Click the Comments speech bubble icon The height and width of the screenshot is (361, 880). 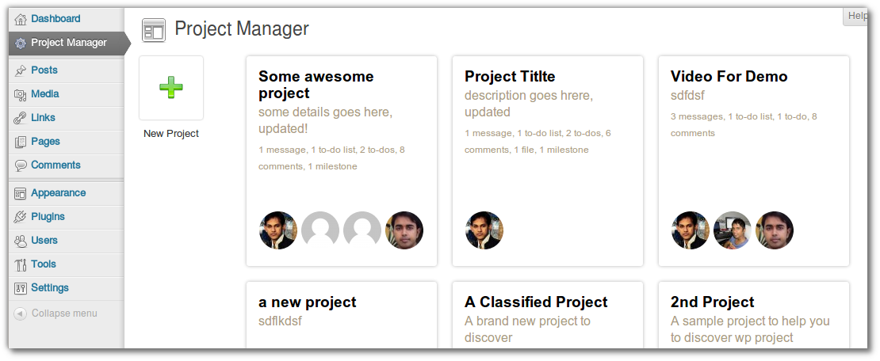(21, 165)
